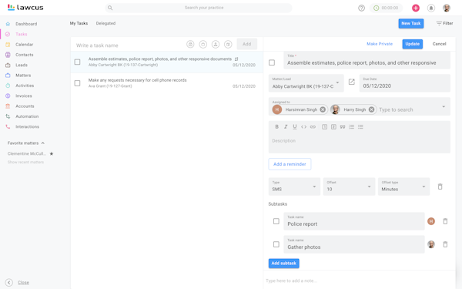
Task: Start the 00:00:00 timer
Action: tap(386, 8)
